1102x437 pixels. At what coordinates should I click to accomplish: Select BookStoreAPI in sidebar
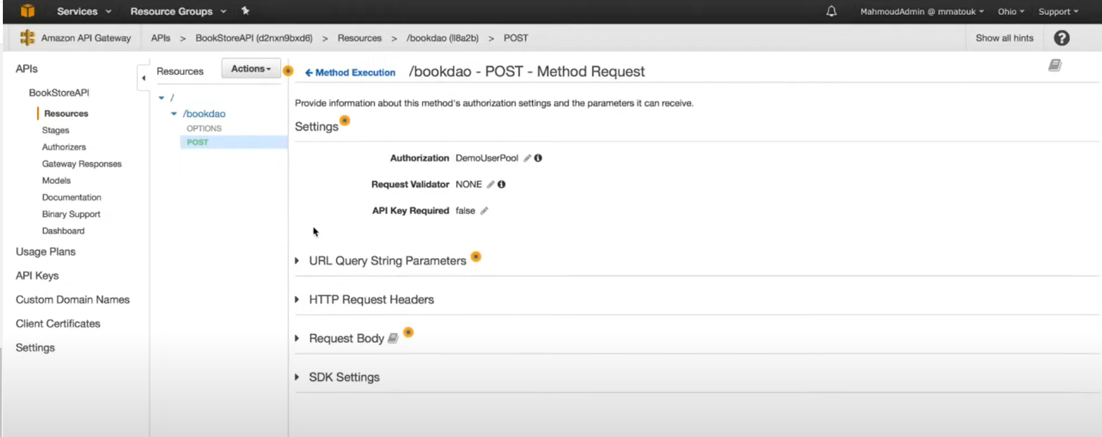pyautogui.click(x=59, y=93)
